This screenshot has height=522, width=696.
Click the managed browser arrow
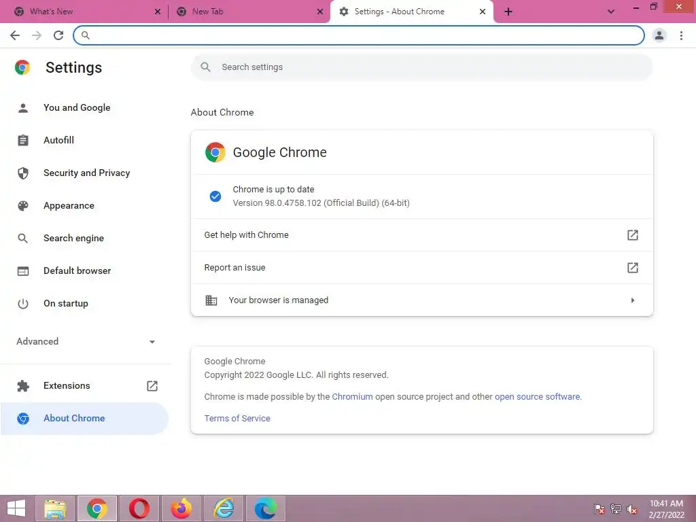pyautogui.click(x=633, y=300)
